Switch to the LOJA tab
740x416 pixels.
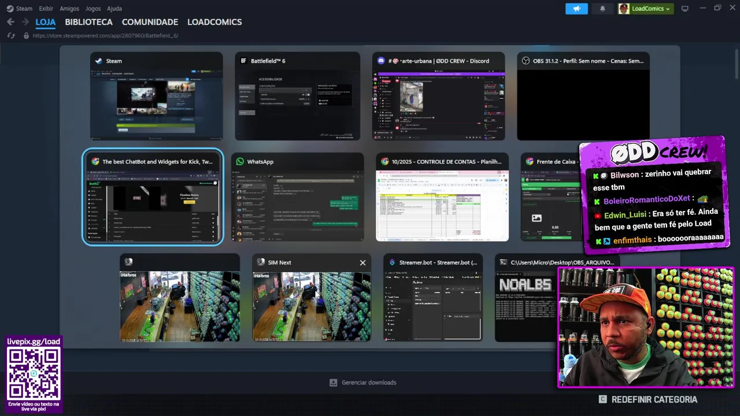46,22
